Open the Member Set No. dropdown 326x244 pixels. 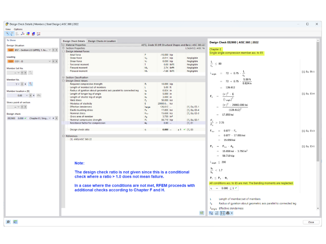click(x=18, y=73)
